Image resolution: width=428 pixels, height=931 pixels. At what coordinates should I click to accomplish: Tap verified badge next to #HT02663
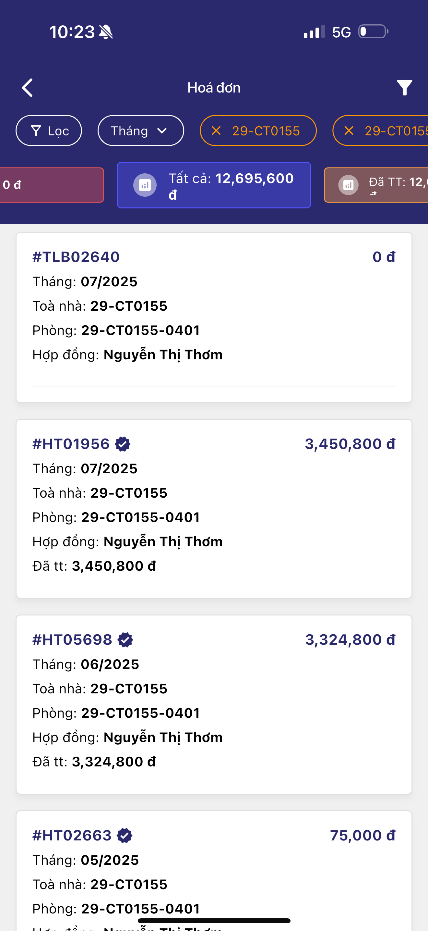[x=125, y=836]
